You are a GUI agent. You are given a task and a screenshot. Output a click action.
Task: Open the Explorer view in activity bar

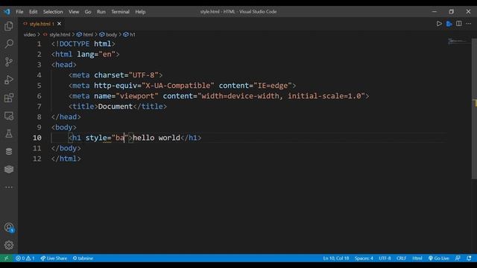click(x=9, y=26)
